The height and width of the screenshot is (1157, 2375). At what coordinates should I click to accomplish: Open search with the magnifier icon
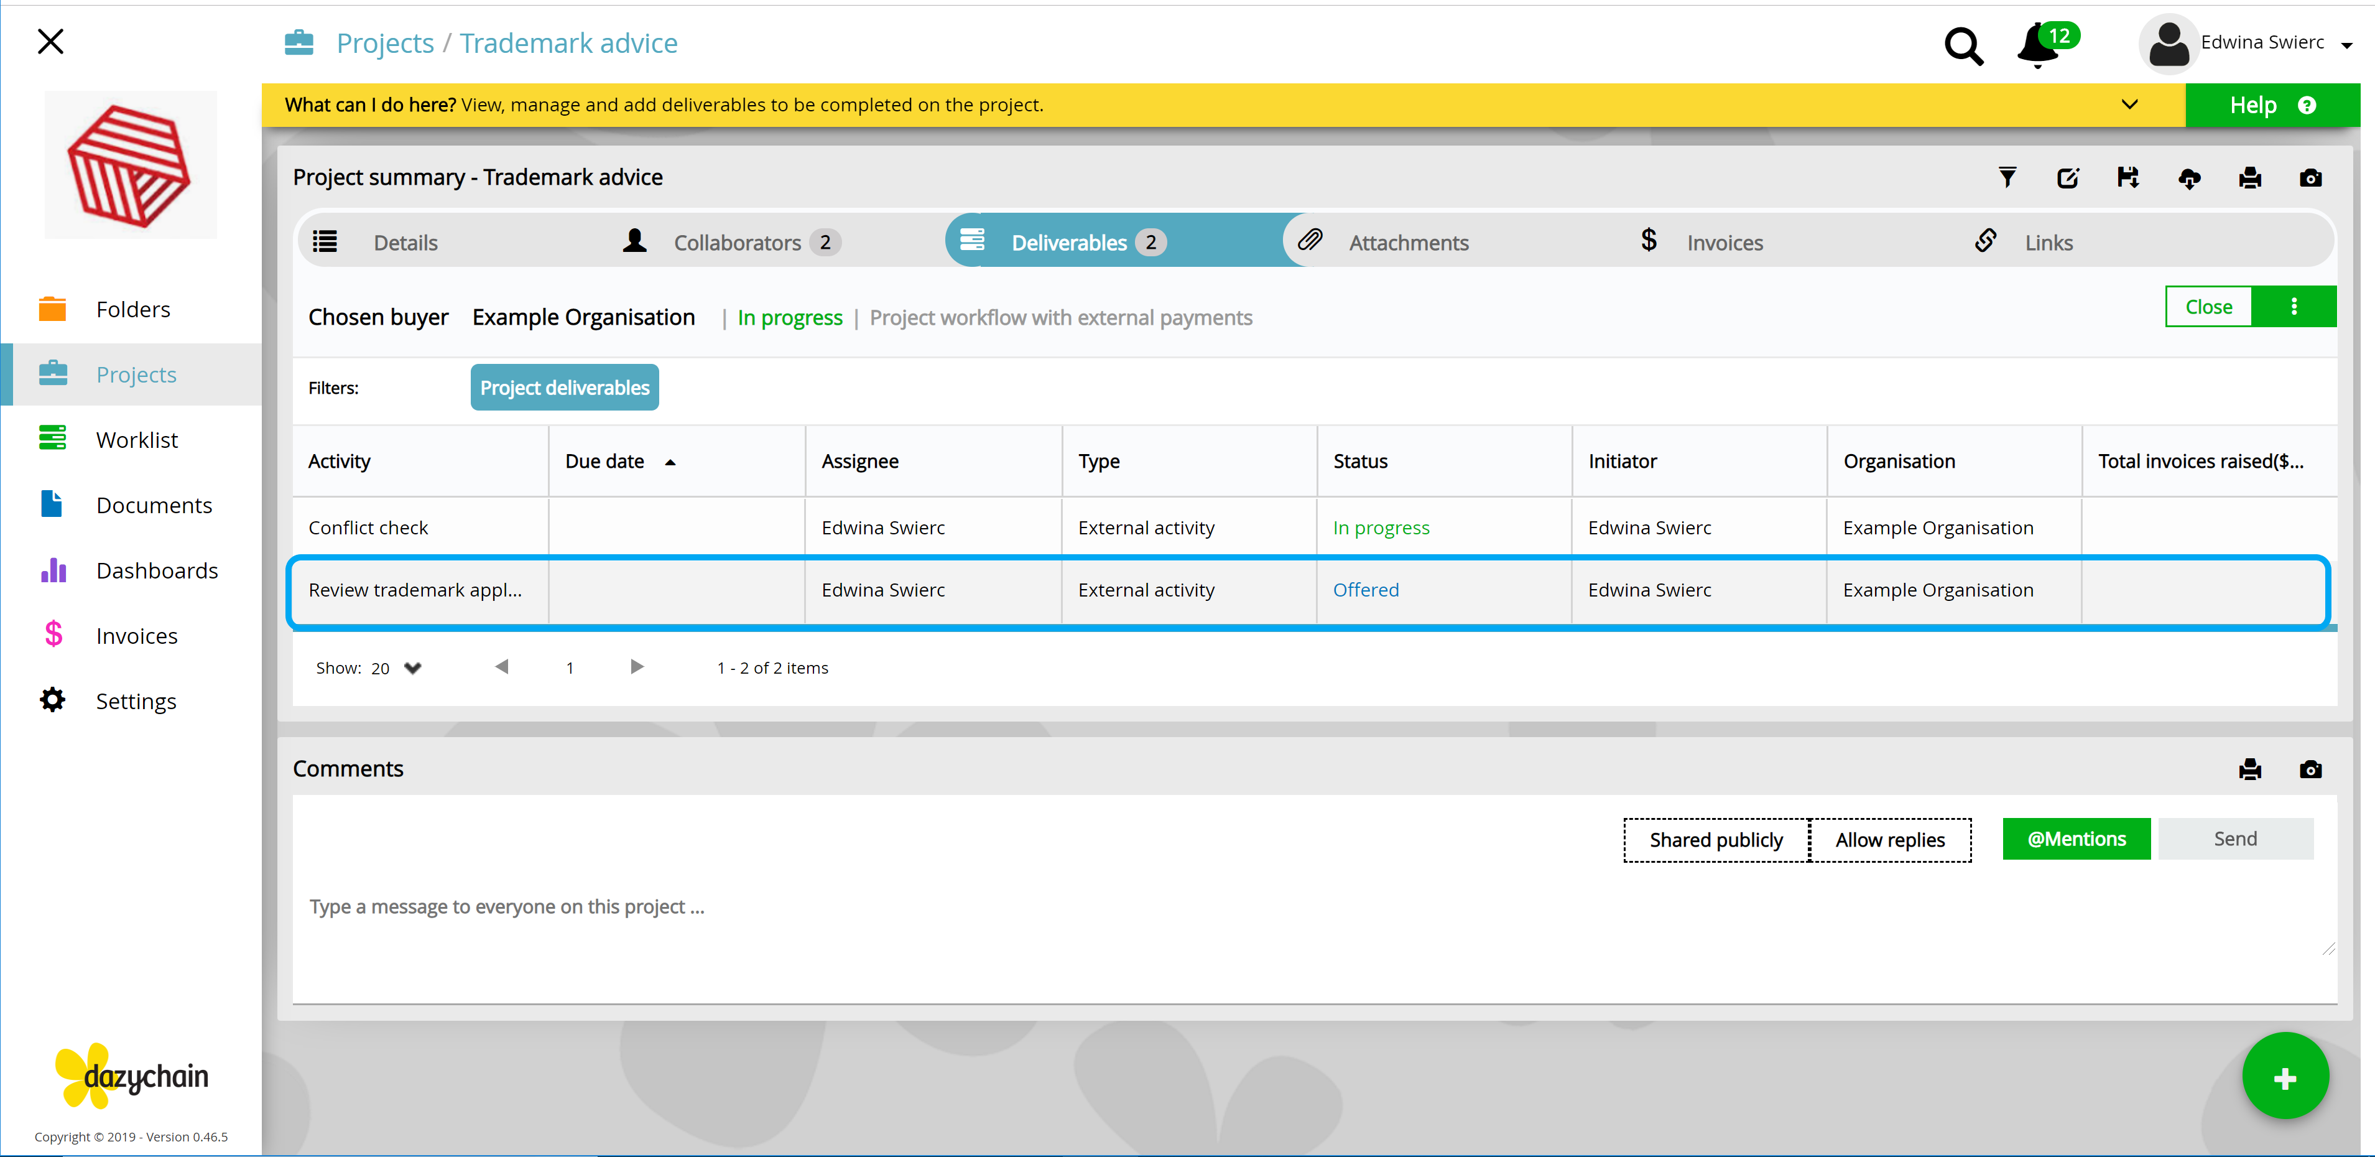coord(1963,45)
